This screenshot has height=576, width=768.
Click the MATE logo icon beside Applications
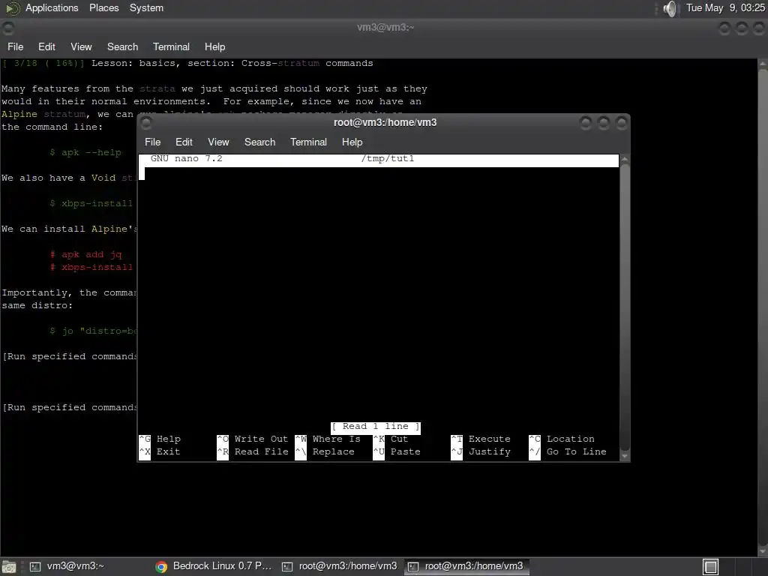pos(13,8)
